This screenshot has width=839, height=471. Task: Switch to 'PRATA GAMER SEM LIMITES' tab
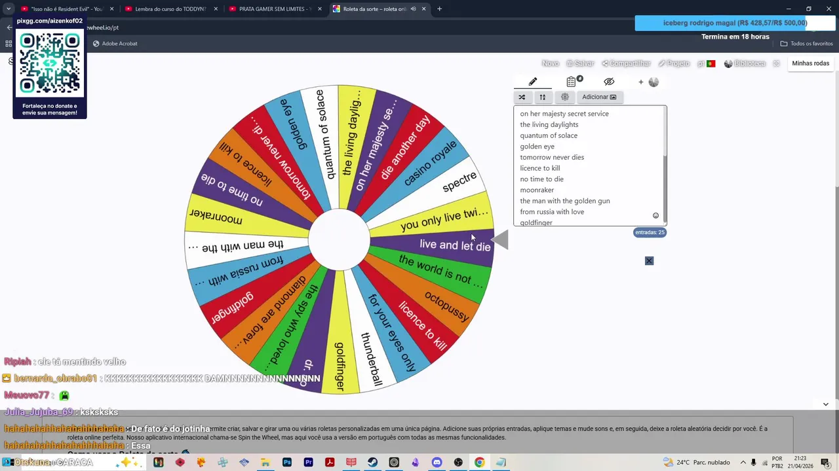click(x=274, y=9)
